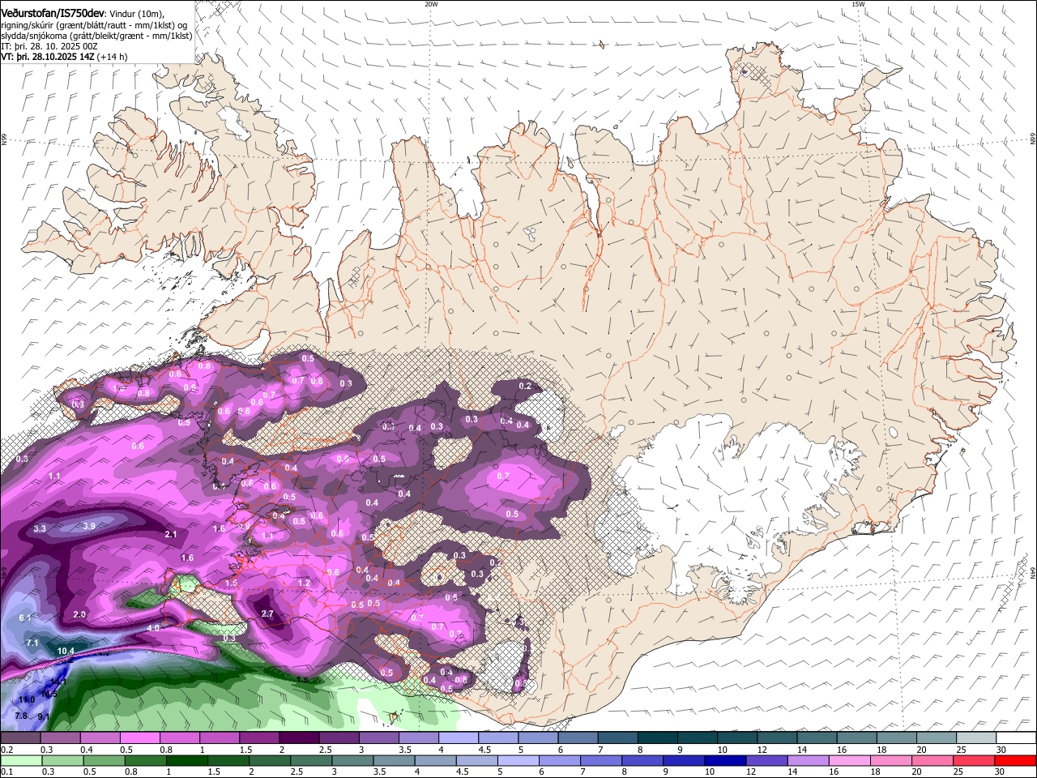Pick the upper scale swatch between 0.5 and 0.8

tap(139, 738)
